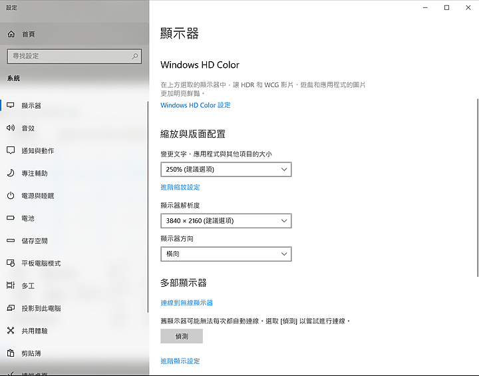Image resolution: width=479 pixels, height=376 pixels.
Task: Open the 3840 × 2160 resolution dropdown
Action: (x=226, y=221)
